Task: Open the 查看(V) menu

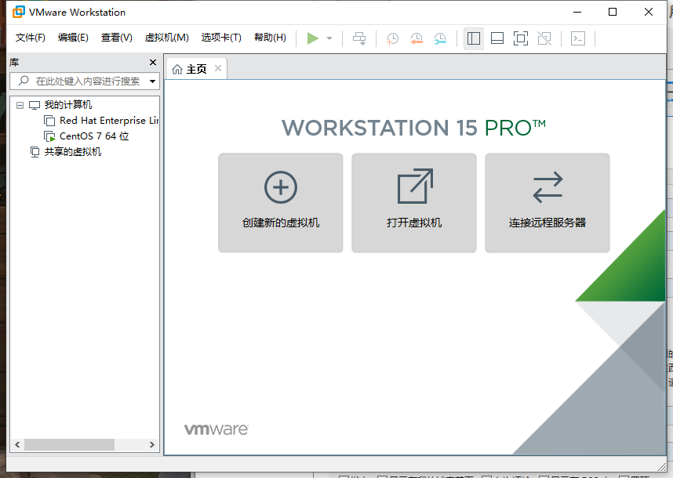Action: (x=116, y=38)
